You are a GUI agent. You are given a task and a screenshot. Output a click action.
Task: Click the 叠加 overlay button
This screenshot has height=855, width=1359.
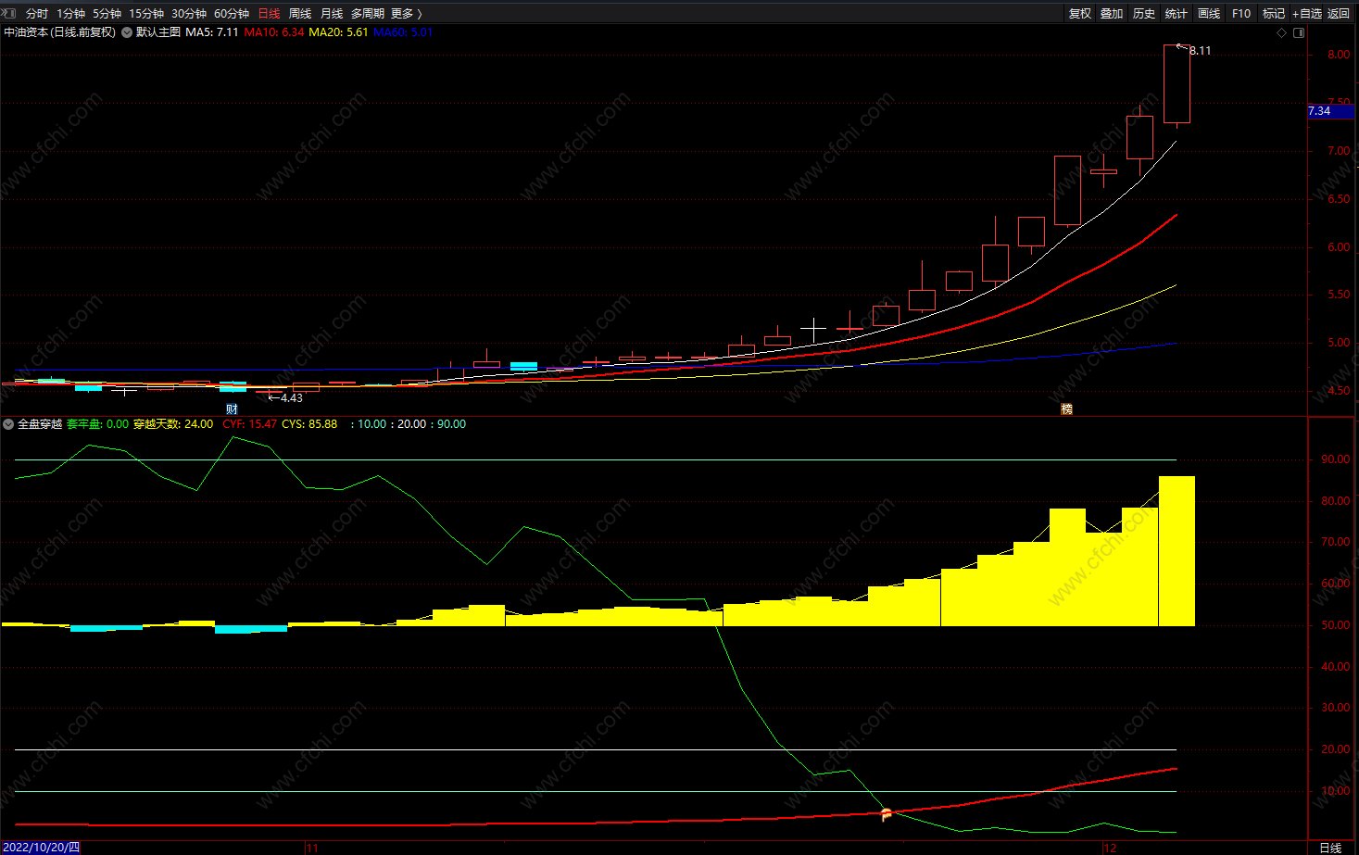1112,14
